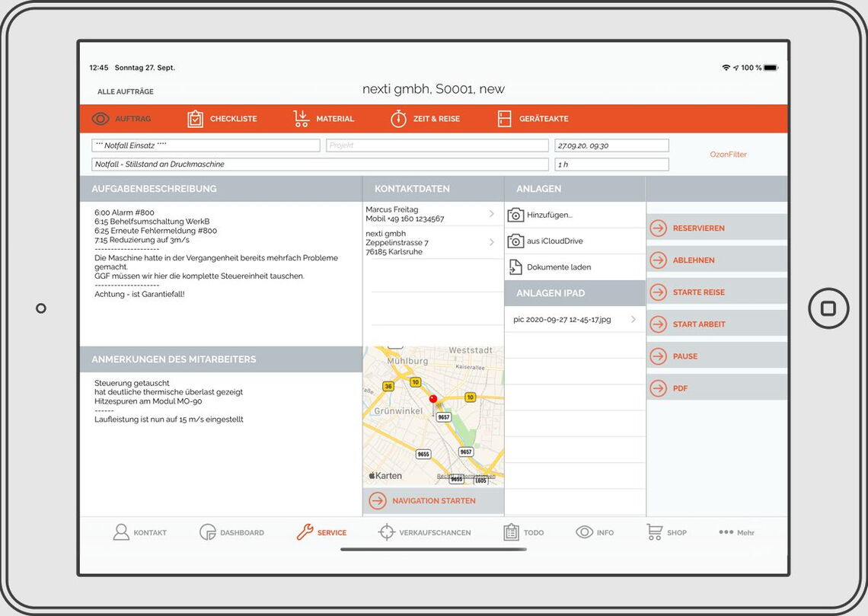Image resolution: width=868 pixels, height=616 pixels.
Task: Open the Verkaufschancen crosshair icon
Action: pos(387,532)
